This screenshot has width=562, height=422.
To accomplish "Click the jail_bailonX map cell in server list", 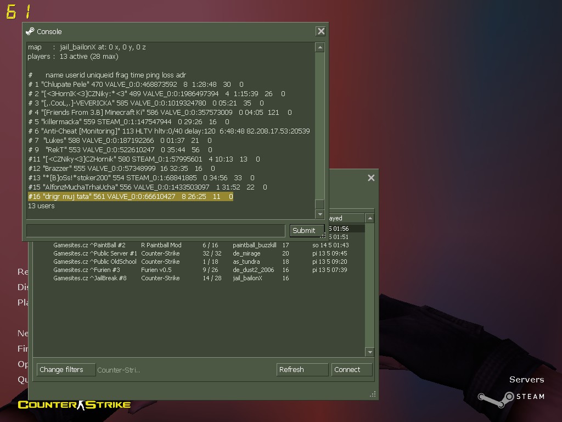I will tap(248, 279).
